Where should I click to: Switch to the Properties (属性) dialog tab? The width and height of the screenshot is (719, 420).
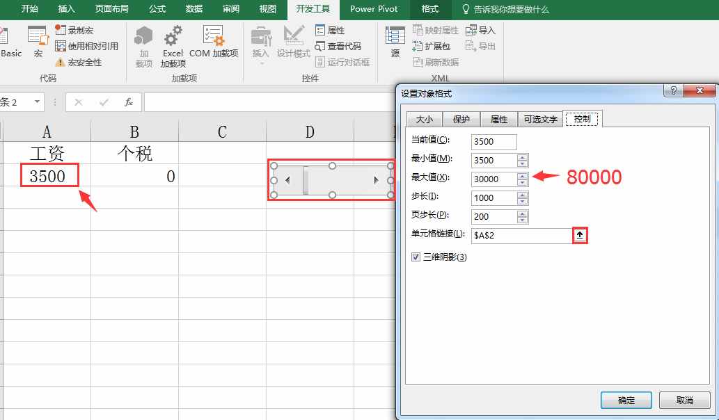coord(499,120)
